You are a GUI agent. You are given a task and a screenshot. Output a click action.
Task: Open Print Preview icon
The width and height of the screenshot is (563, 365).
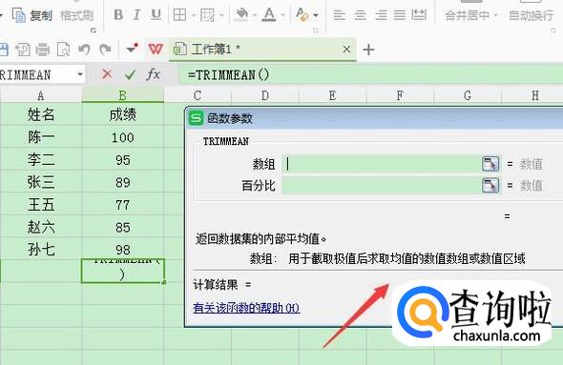64,50
